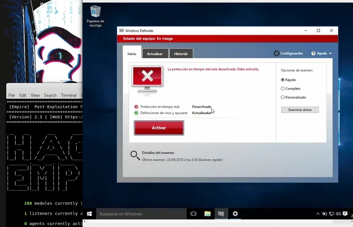Click the red X computer status image
353x227 pixels.
(x=147, y=78)
